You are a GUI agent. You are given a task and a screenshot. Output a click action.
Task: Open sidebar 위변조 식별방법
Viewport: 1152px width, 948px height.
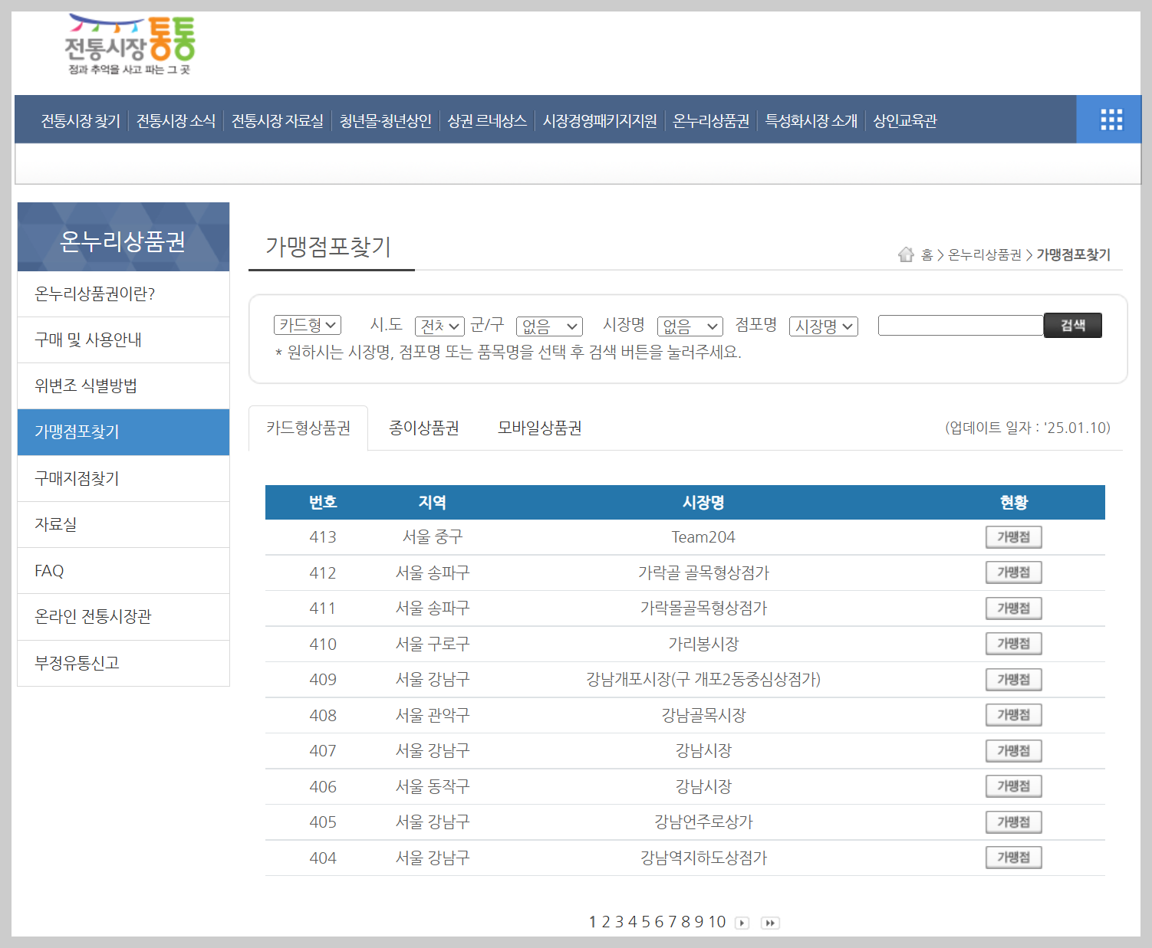(123, 386)
